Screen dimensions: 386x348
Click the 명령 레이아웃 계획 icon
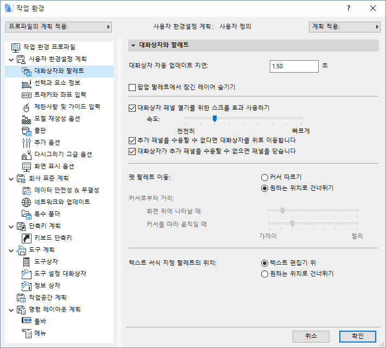pos(21,310)
